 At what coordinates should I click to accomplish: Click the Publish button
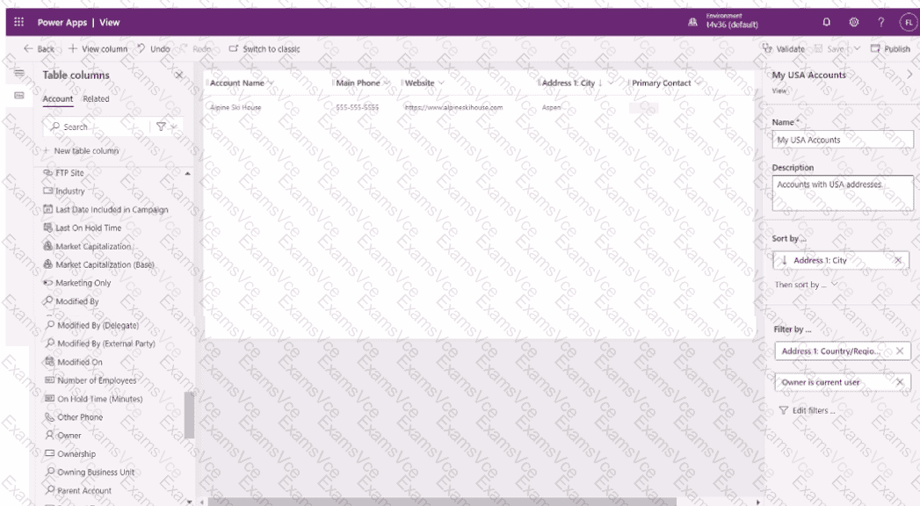pyautogui.click(x=890, y=49)
